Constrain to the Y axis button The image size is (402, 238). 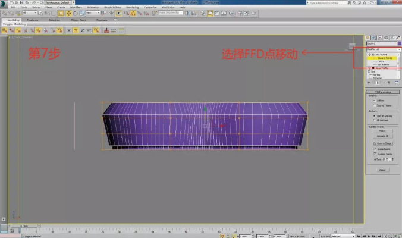click(76, 30)
